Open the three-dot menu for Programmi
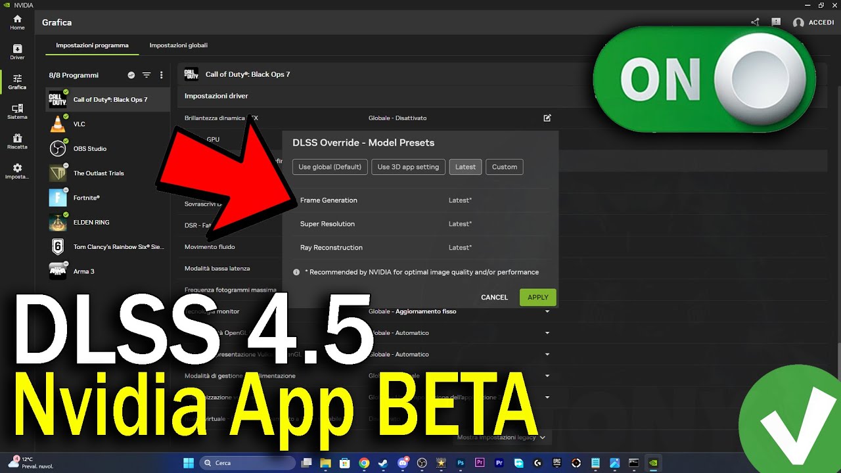 tap(162, 75)
